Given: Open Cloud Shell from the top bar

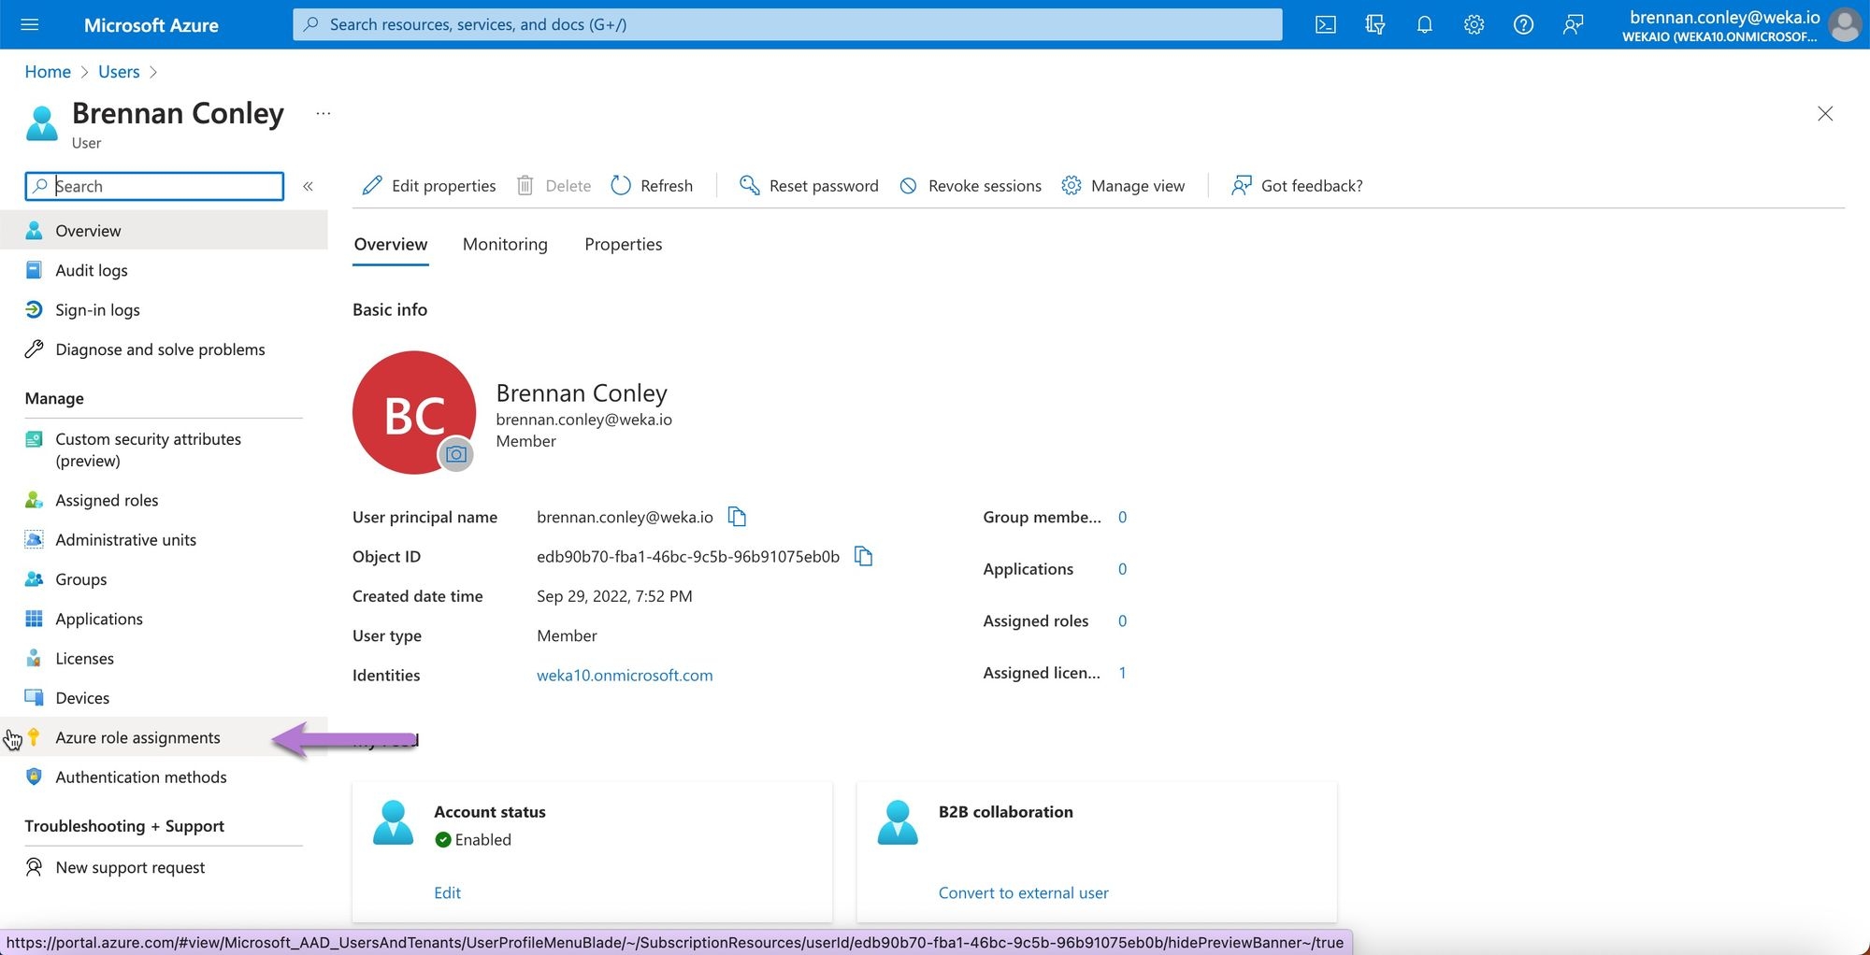Looking at the screenshot, I should click(x=1325, y=25).
